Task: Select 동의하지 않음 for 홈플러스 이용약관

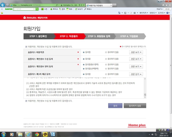Action: pos(106,52)
